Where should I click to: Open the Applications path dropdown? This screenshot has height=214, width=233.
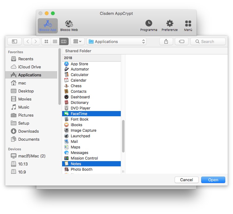116,41
